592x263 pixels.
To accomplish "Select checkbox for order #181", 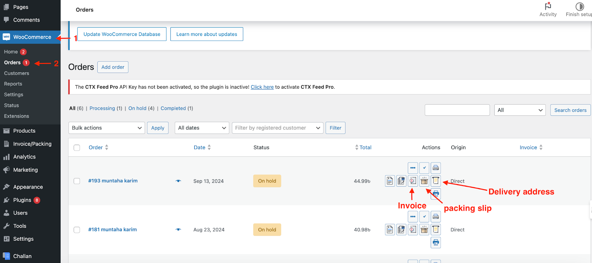I will pyautogui.click(x=77, y=230).
